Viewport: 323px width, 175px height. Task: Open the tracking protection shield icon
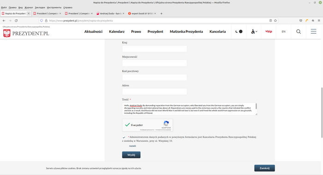pos(42,21)
